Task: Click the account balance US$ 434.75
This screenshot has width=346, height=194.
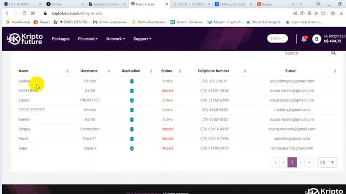Action: (332, 41)
